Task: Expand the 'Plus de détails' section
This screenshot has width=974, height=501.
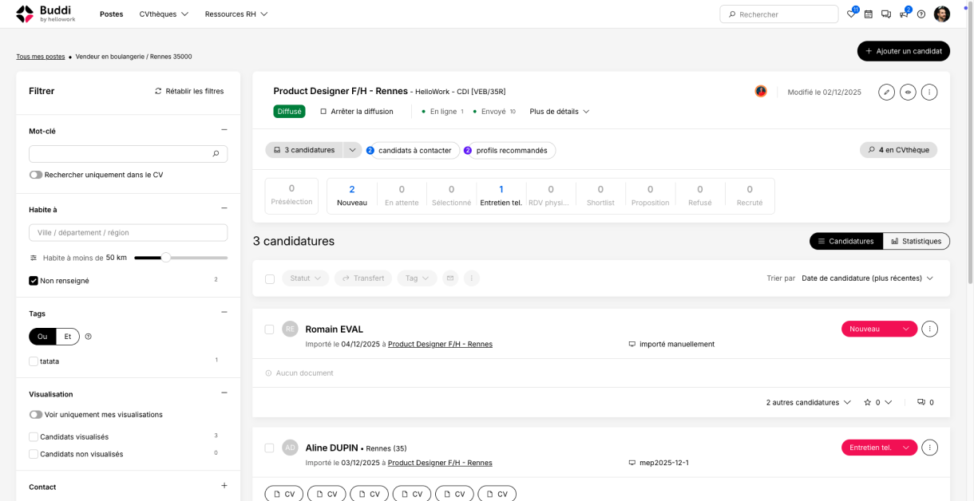Action: [559, 112]
